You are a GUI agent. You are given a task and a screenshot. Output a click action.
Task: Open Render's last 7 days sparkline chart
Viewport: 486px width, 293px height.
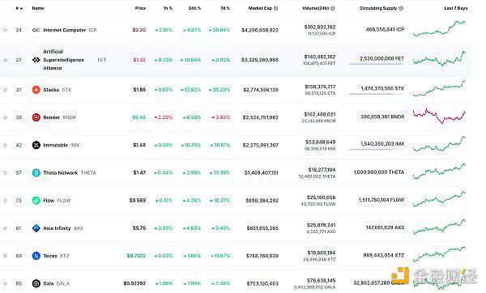pyautogui.click(x=439, y=116)
